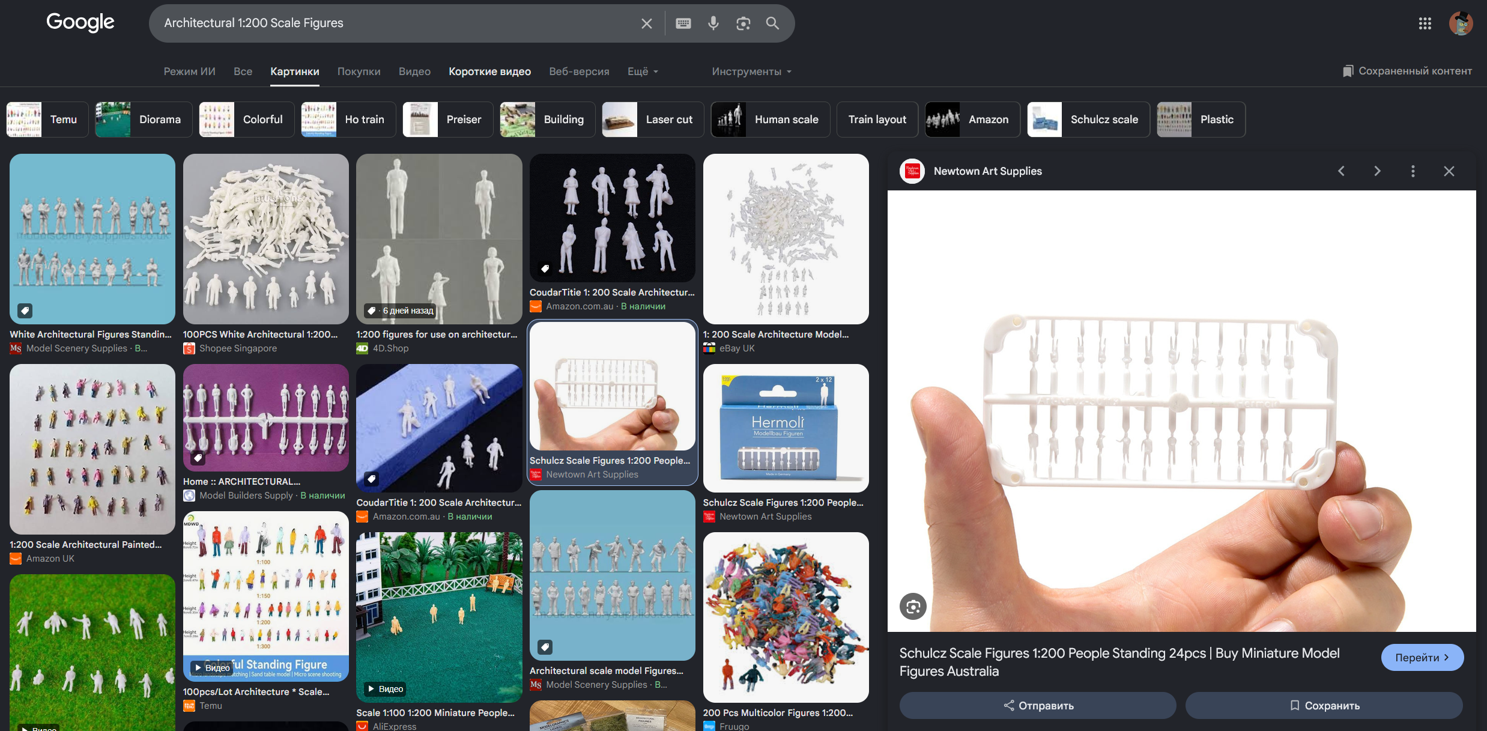
Task: Show next image in the preview panel
Action: click(x=1377, y=171)
